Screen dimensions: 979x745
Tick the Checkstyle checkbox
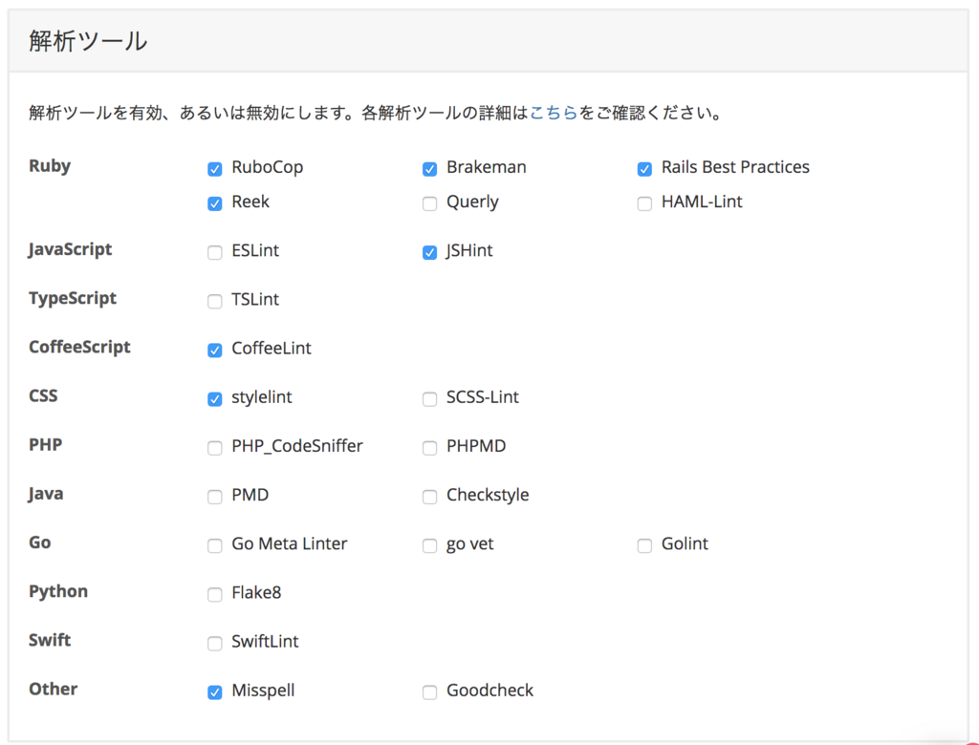tap(429, 497)
